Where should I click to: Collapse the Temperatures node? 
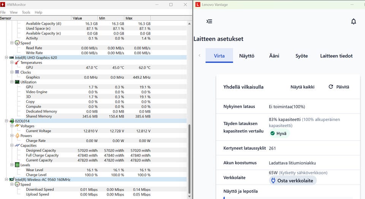coord(12,62)
